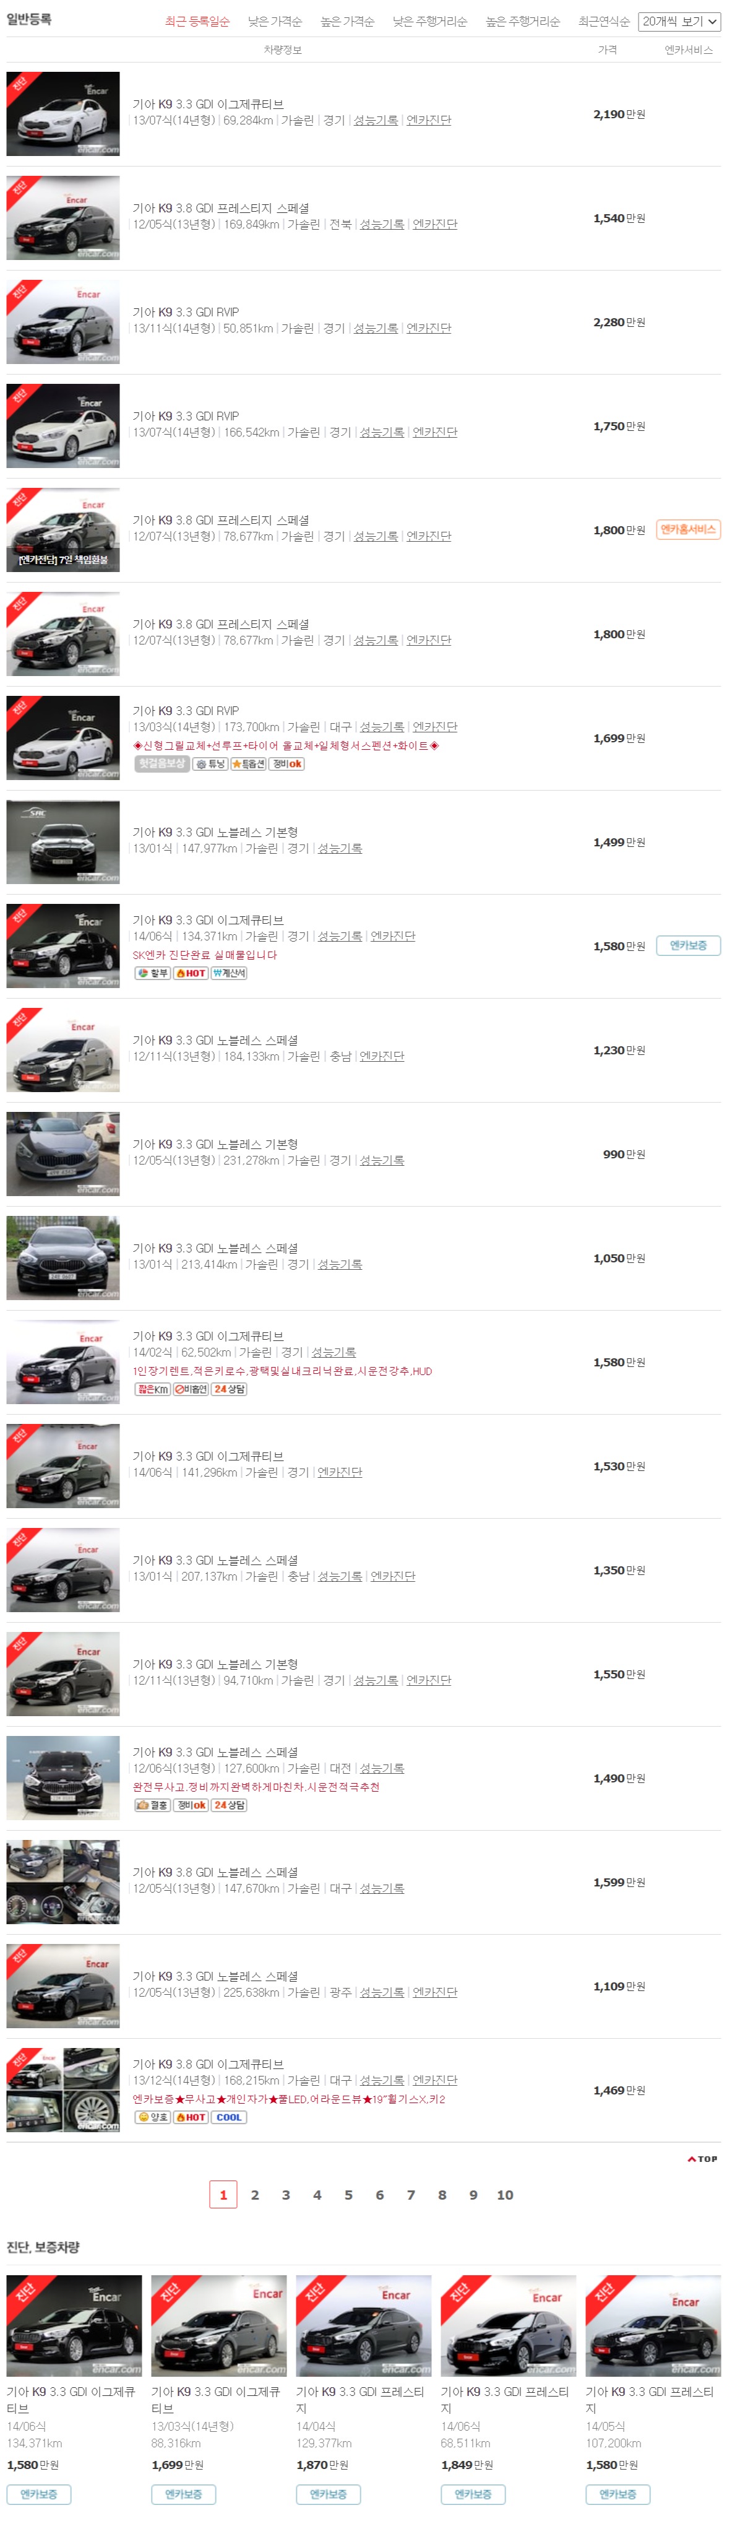
Task: Go to page 5 of results
Action: click(348, 2195)
